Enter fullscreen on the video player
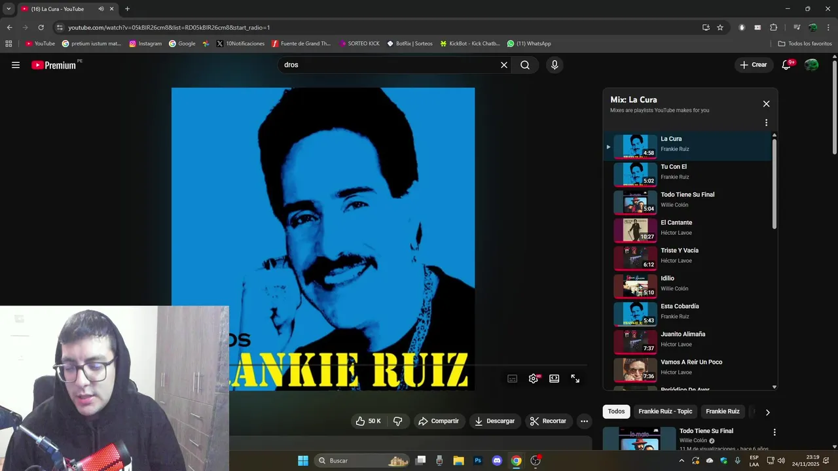 point(575,379)
